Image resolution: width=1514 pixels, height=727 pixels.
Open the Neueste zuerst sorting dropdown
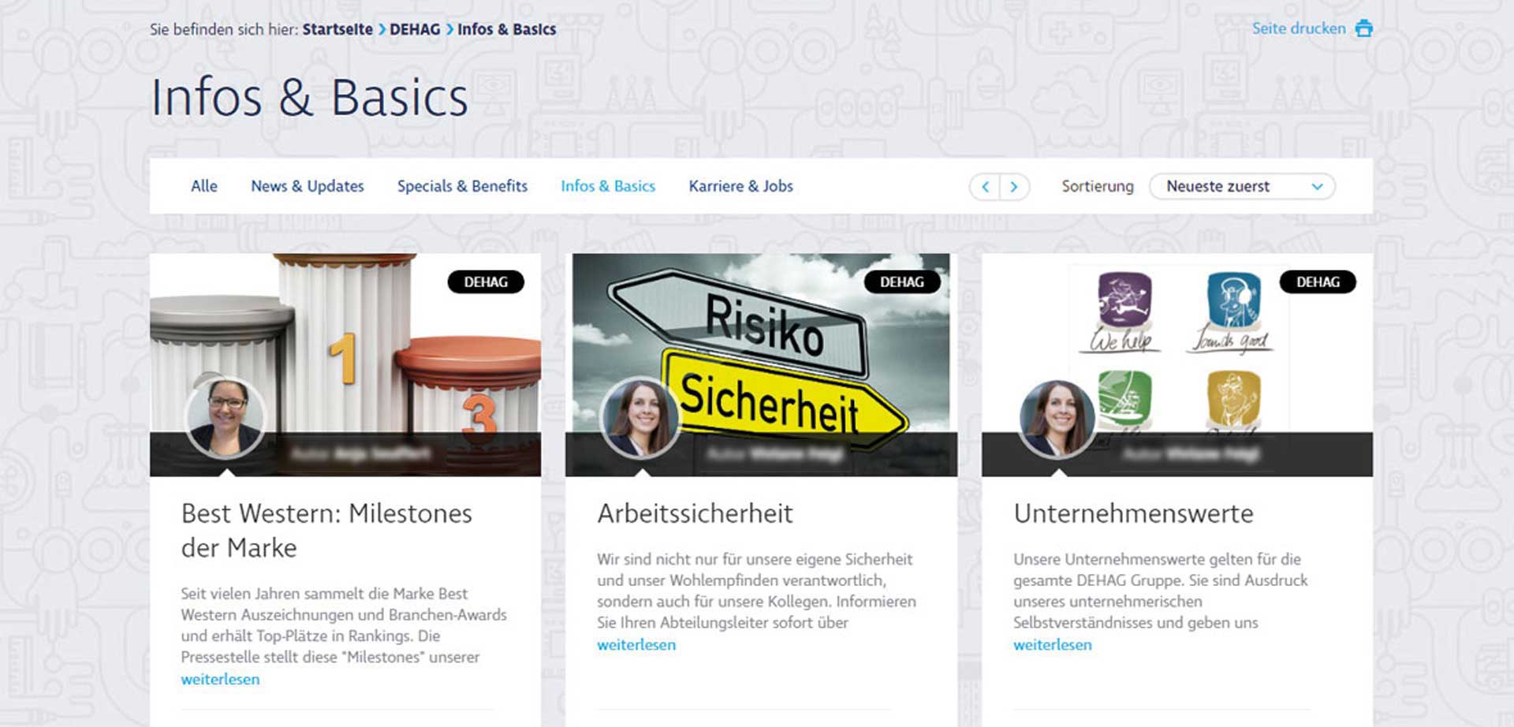[1242, 187]
